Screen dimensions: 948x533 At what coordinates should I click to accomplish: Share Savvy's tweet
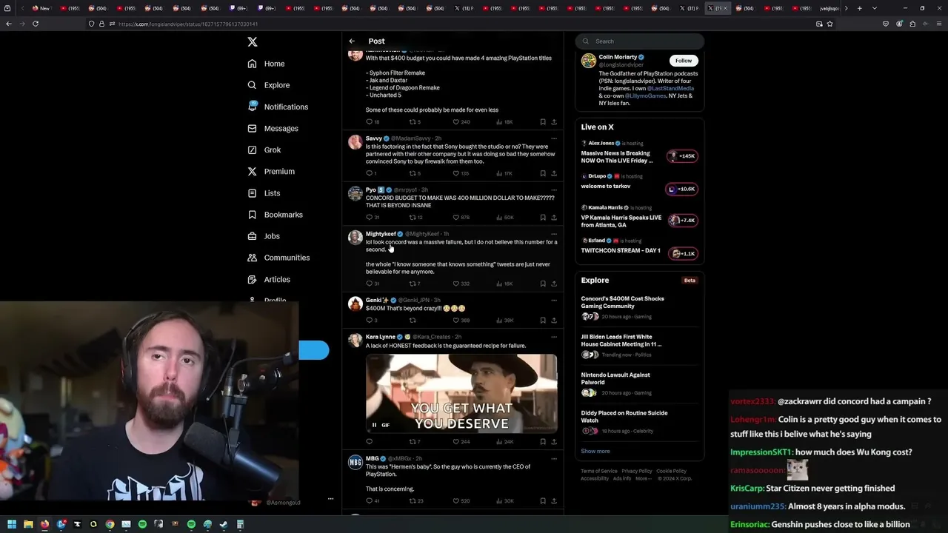tap(554, 173)
